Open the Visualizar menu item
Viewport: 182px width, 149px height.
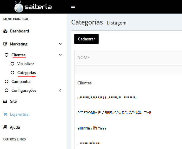click(x=26, y=64)
